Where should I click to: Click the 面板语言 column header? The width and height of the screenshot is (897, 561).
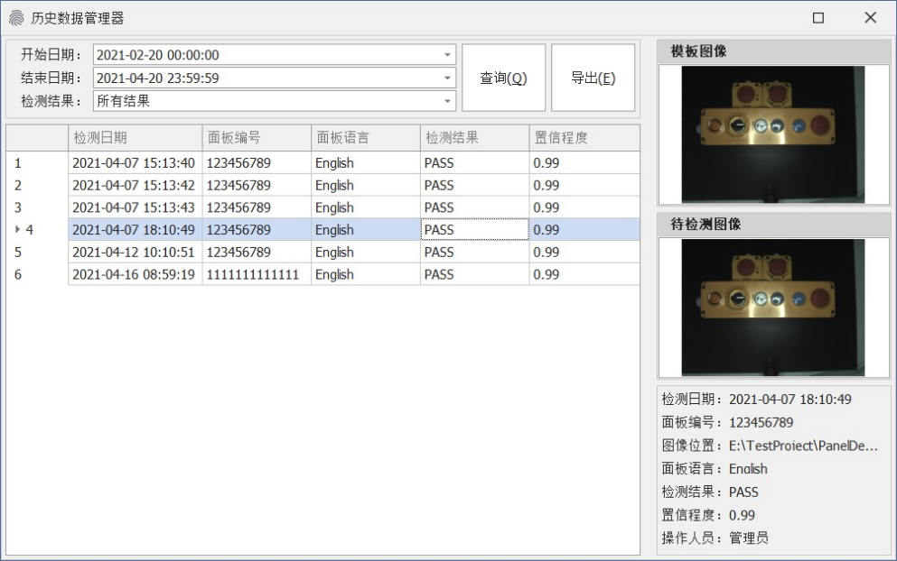click(364, 138)
